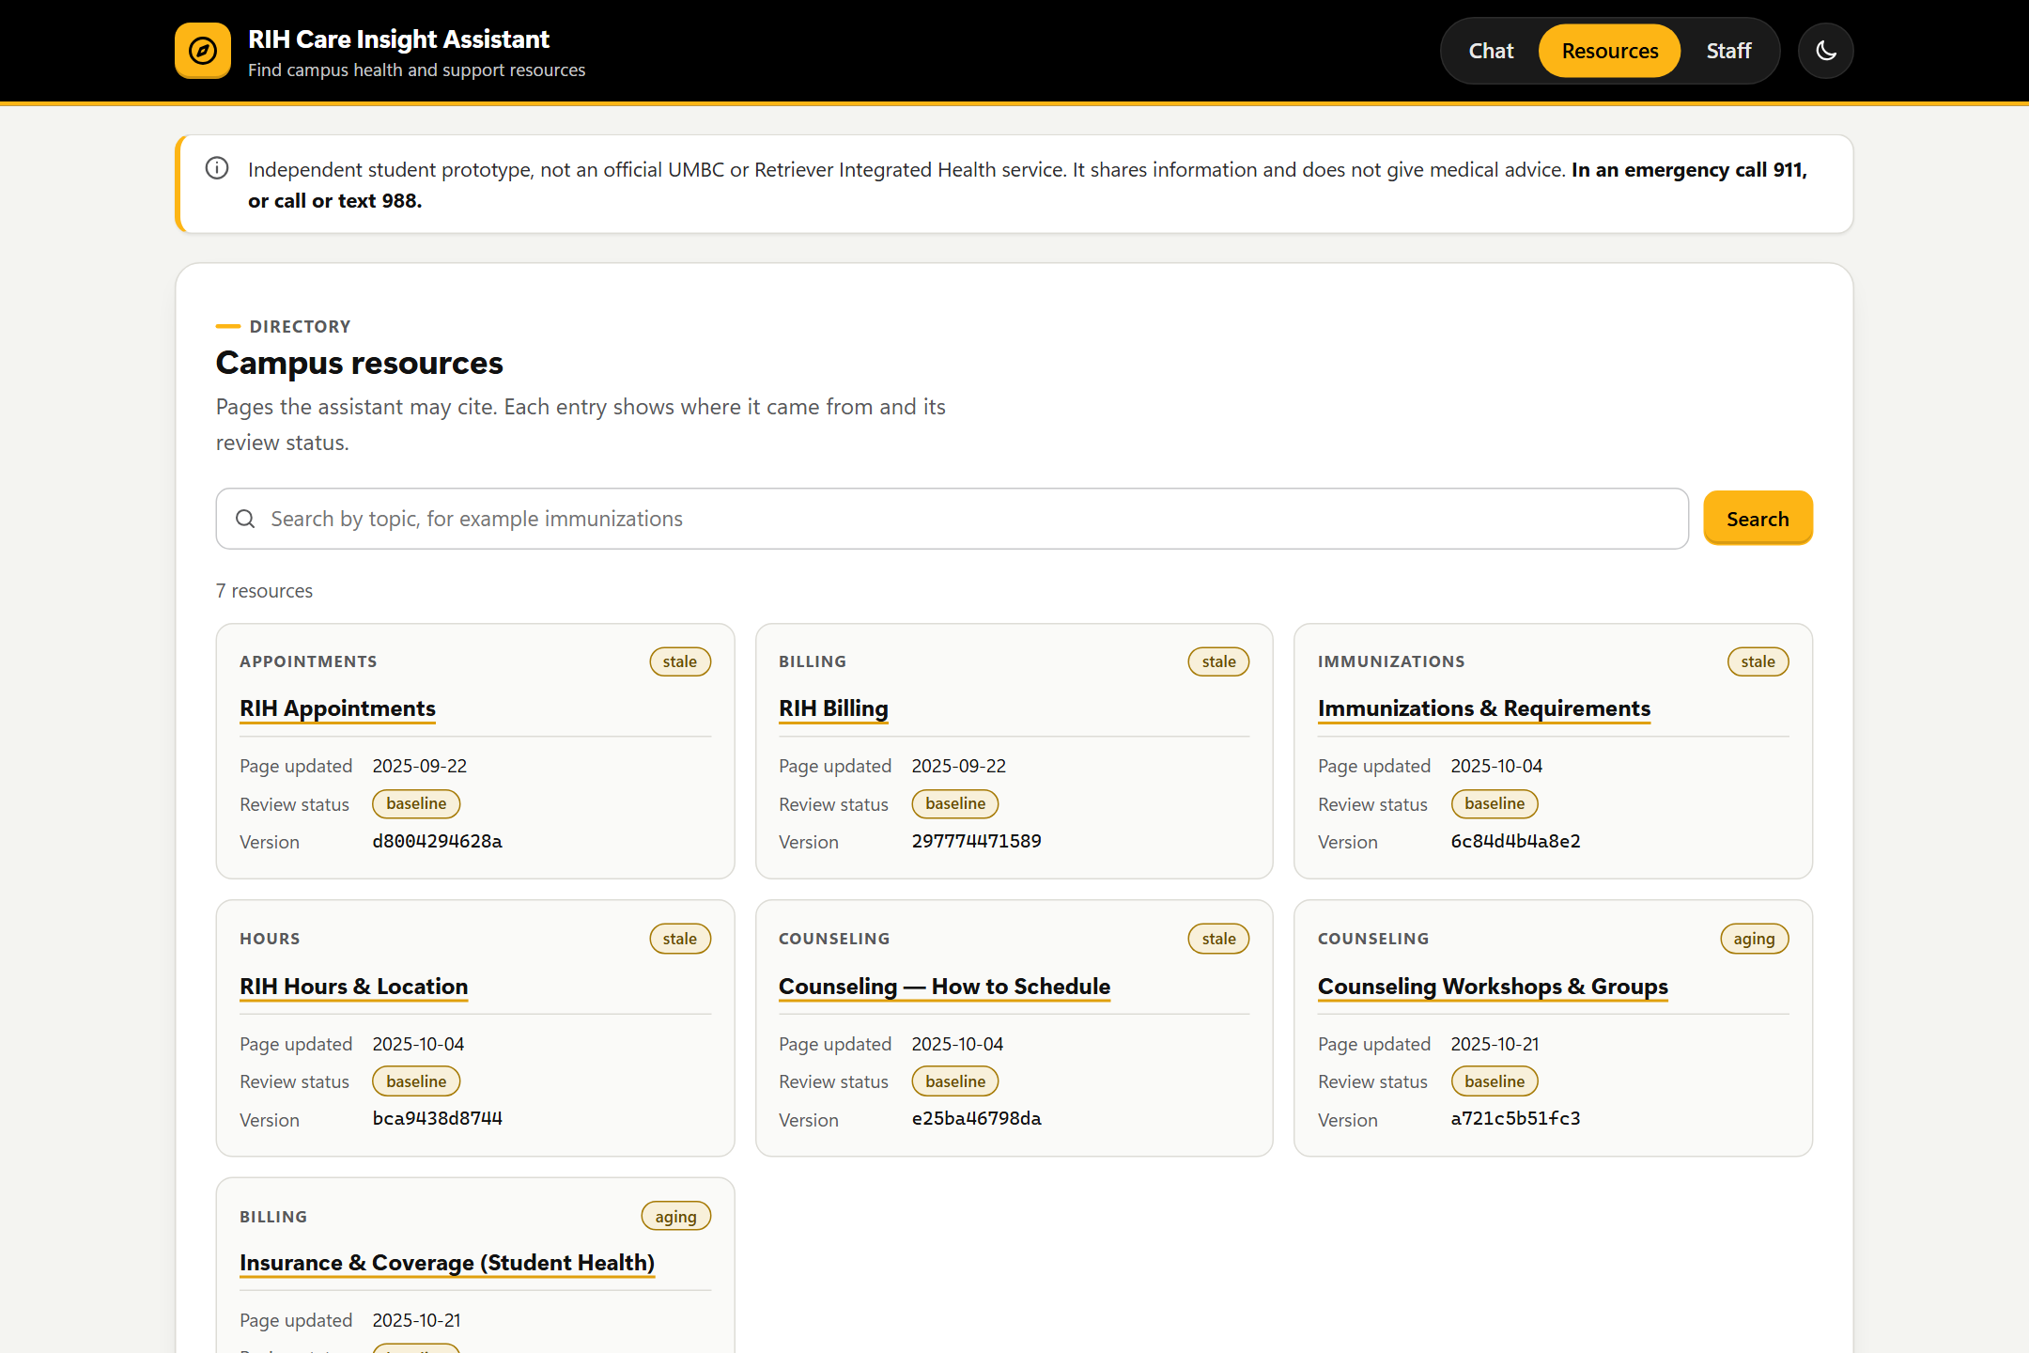Screen dimensions: 2029x1353
Task: Click stale badge on RIH Appointments card
Action: pyautogui.click(x=680, y=661)
